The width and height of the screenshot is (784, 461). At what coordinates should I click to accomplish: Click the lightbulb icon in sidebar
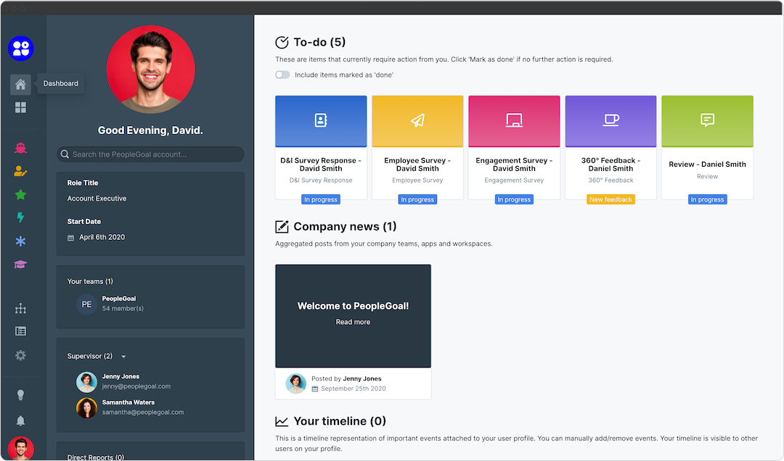(x=20, y=395)
